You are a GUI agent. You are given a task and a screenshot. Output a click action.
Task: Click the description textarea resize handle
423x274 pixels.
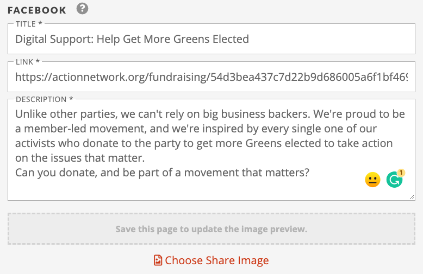point(412,197)
